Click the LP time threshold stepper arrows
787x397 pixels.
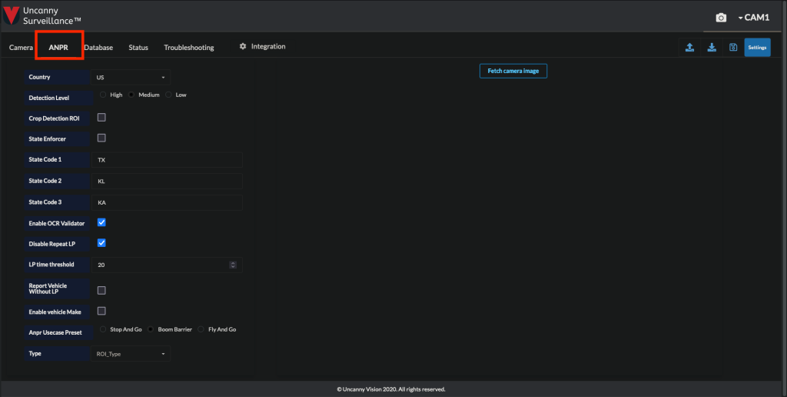[233, 265]
